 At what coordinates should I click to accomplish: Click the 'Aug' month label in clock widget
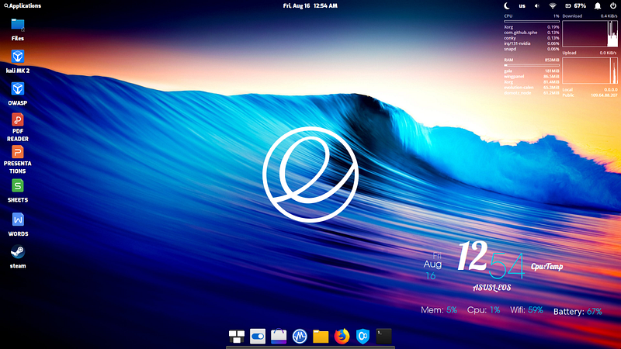(x=432, y=264)
